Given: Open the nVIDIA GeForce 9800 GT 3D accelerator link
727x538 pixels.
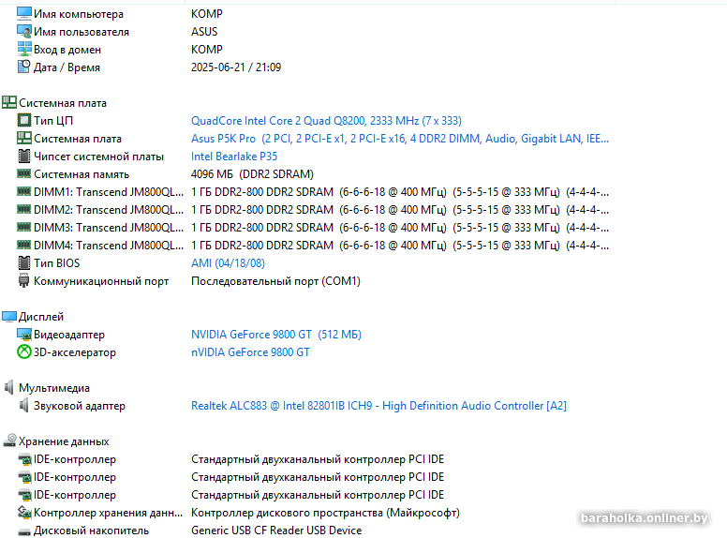Looking at the screenshot, I should tap(250, 352).
